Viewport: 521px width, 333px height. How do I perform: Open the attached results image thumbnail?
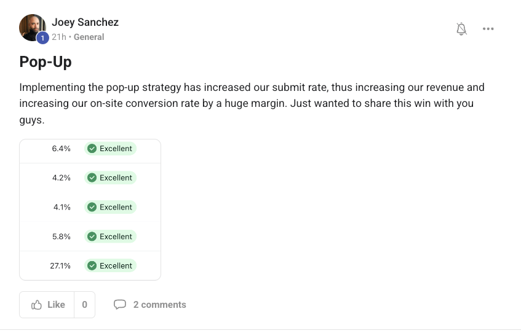90,210
